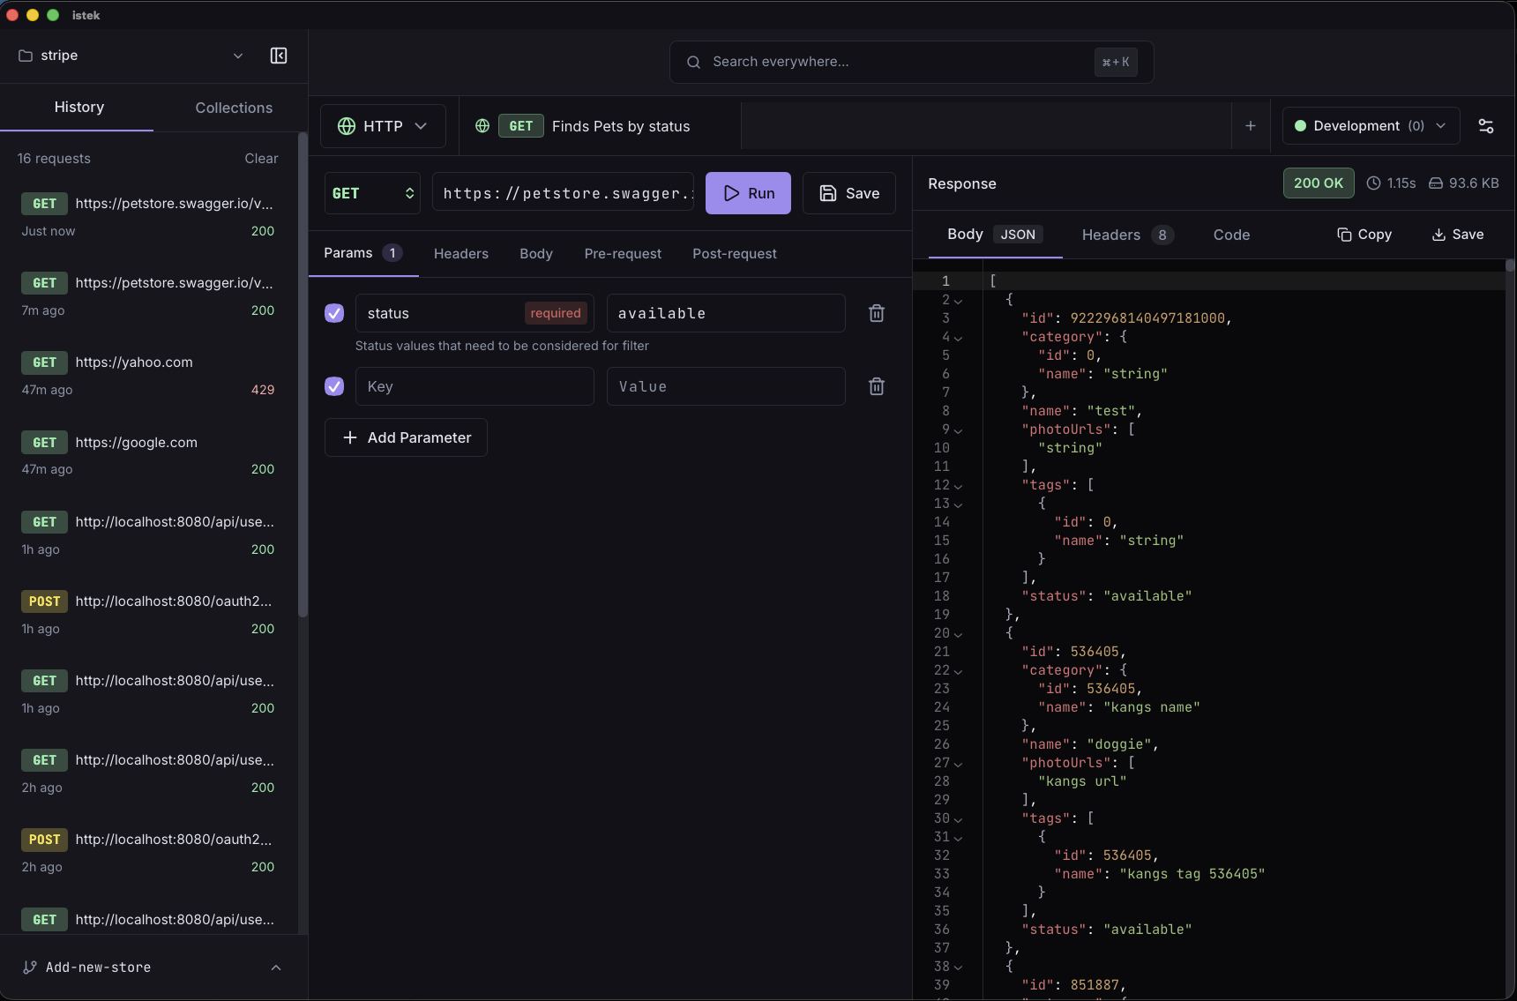Save the response to a file
This screenshot has width=1517, height=1001.
coord(1458,235)
